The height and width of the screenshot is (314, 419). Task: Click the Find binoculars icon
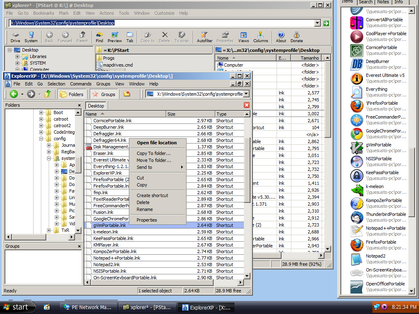(x=99, y=37)
